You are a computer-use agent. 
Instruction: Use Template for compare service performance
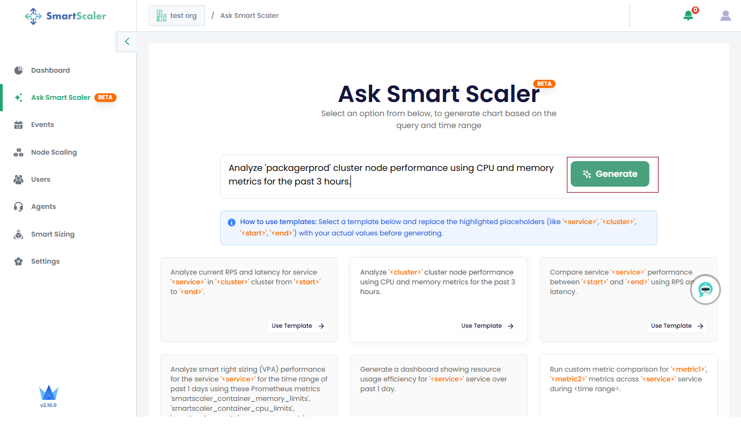coord(678,326)
